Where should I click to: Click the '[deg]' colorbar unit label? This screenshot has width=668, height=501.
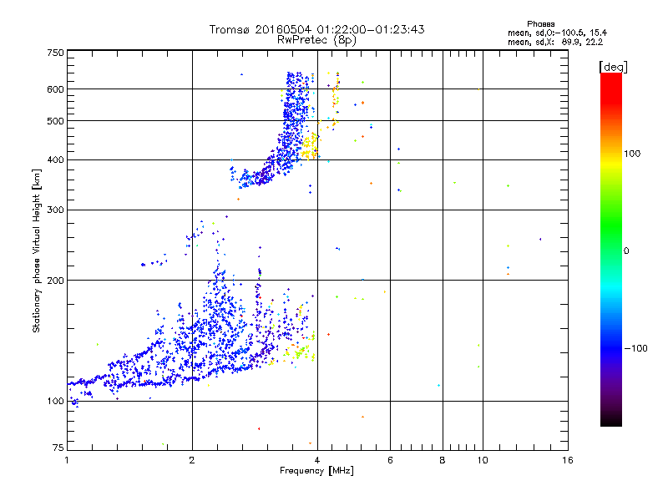point(613,67)
